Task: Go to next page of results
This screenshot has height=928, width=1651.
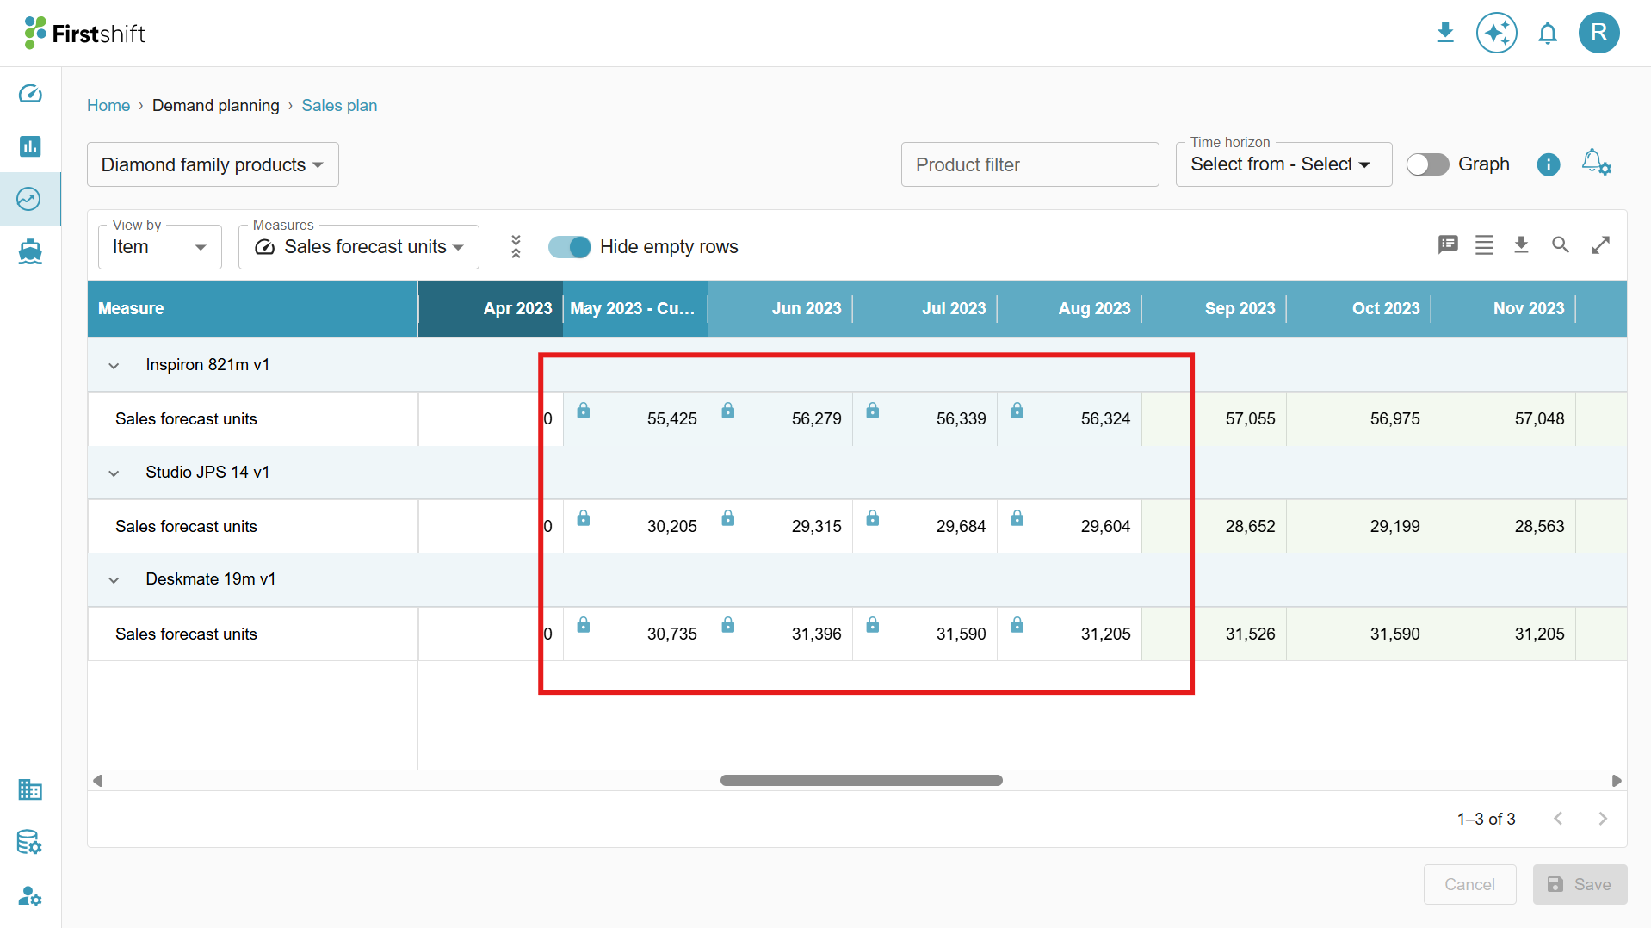Action: [x=1603, y=819]
